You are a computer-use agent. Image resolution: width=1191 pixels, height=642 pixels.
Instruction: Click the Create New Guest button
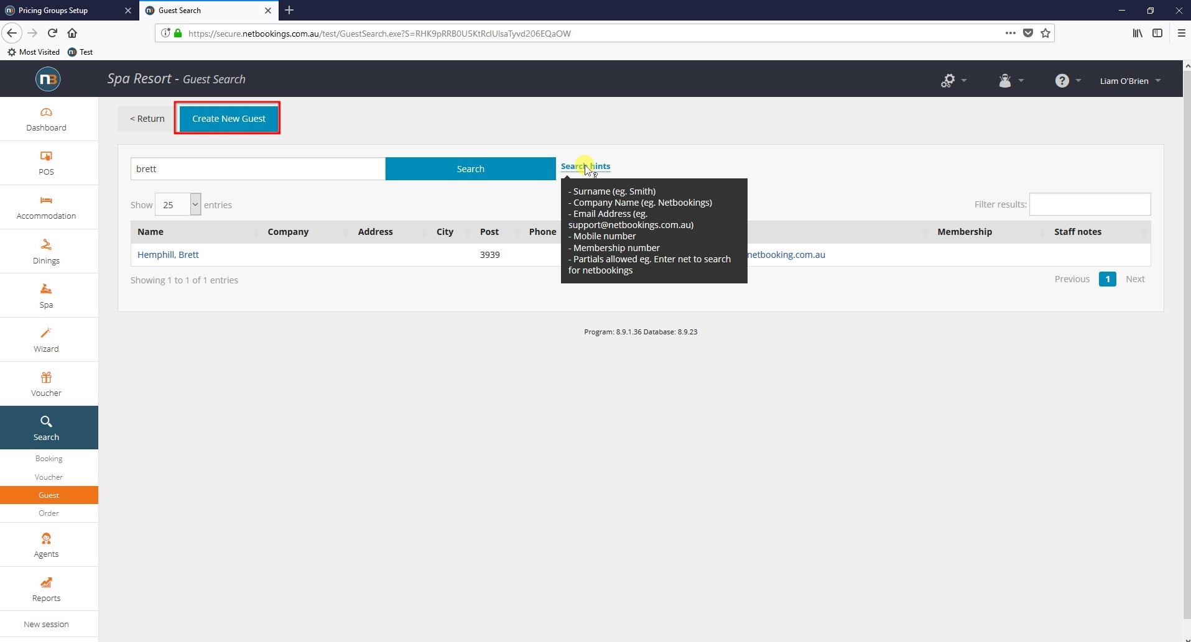228,118
